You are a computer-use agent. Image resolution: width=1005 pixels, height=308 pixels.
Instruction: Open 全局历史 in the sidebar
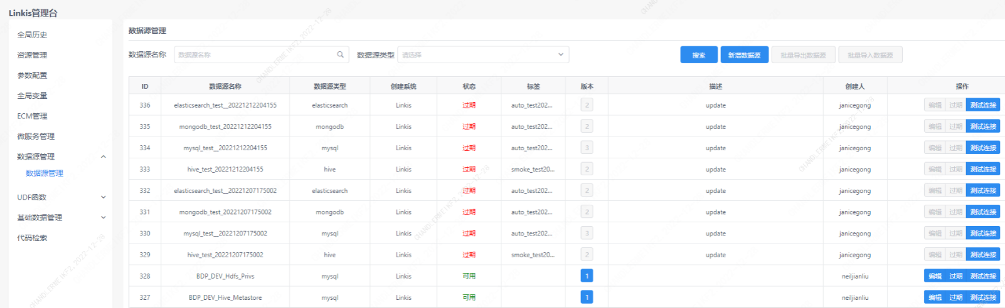point(32,35)
